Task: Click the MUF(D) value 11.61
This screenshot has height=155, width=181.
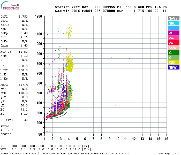Action: pos(23,52)
